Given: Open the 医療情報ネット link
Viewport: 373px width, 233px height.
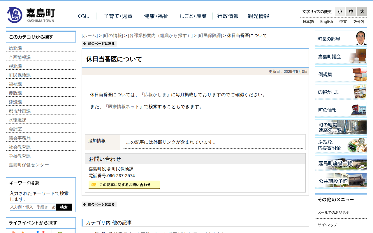Looking at the screenshot, I should tap(124, 107).
